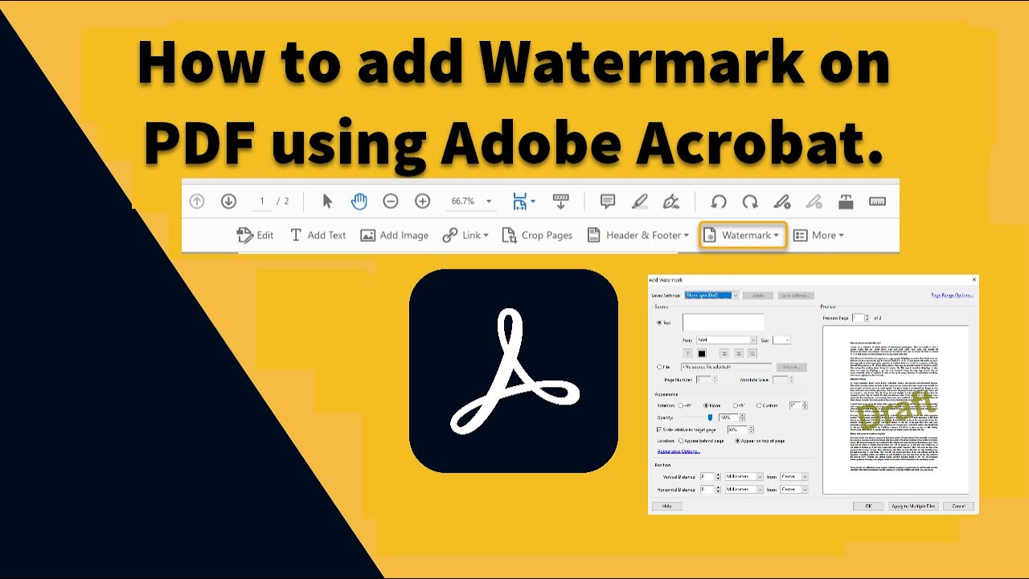The height and width of the screenshot is (579, 1029).
Task: Choose Add Image tool
Action: click(394, 235)
